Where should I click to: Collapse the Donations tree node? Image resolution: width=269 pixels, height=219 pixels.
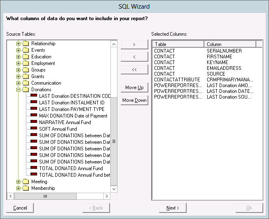[x=18, y=90]
